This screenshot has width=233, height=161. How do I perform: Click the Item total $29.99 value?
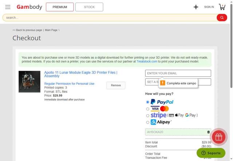coord(206,143)
